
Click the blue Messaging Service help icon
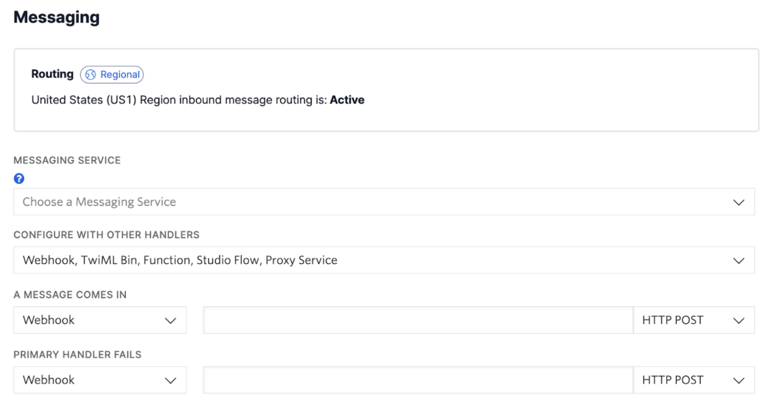tap(19, 179)
